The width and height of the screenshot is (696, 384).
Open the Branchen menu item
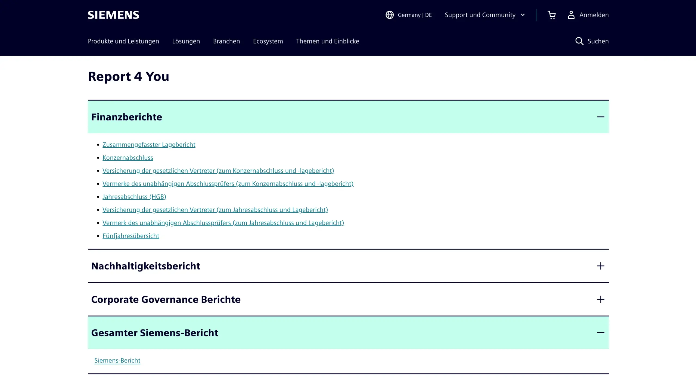pyautogui.click(x=226, y=41)
